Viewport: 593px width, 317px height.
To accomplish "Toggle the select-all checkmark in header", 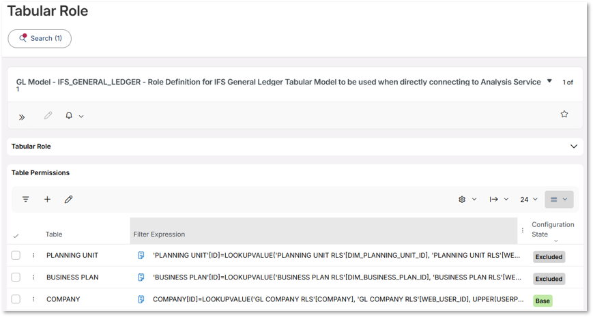I will click(x=16, y=236).
